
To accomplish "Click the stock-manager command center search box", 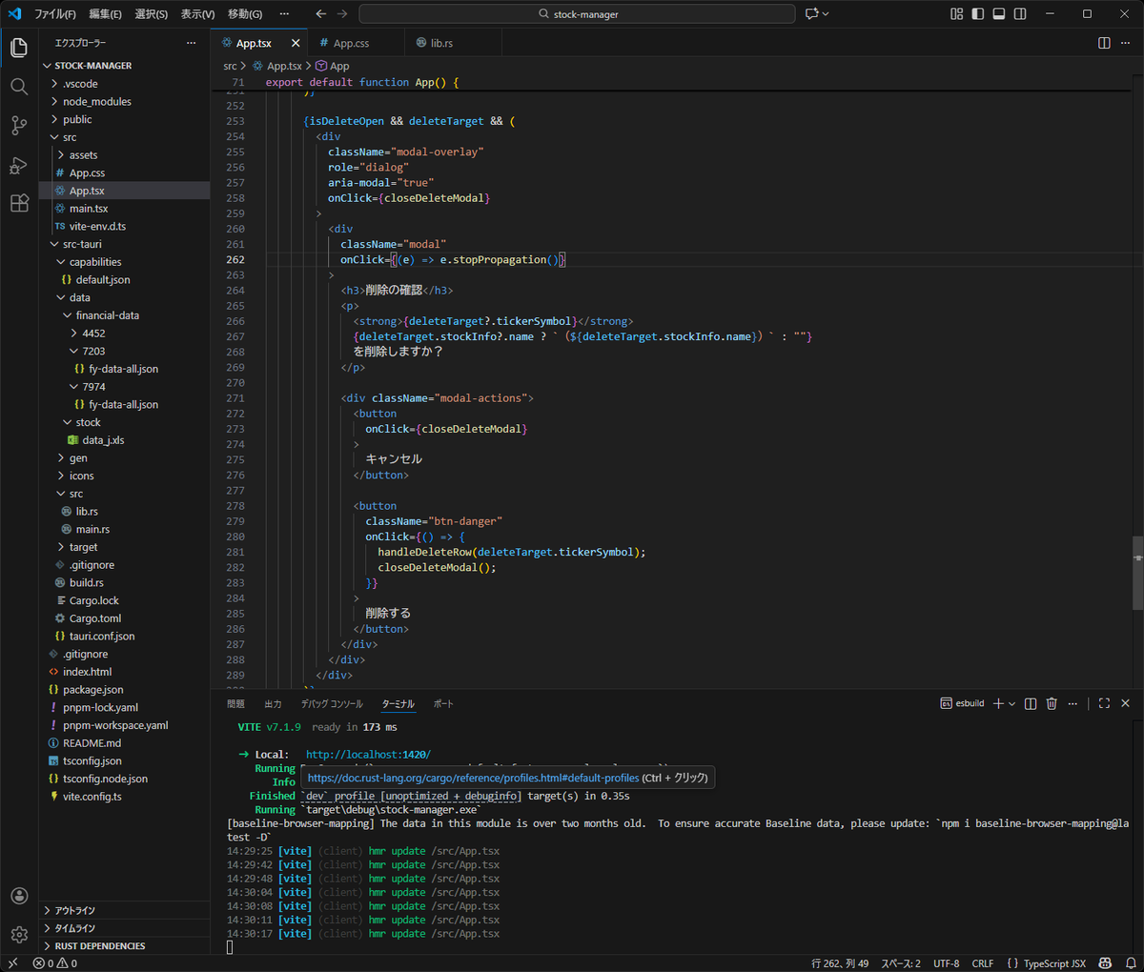I will coord(577,14).
